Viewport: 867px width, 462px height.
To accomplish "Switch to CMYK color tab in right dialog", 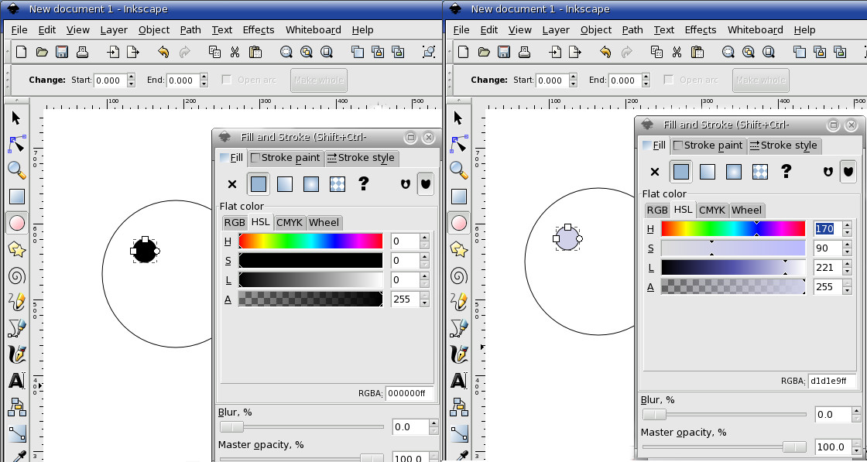I will click(x=712, y=210).
